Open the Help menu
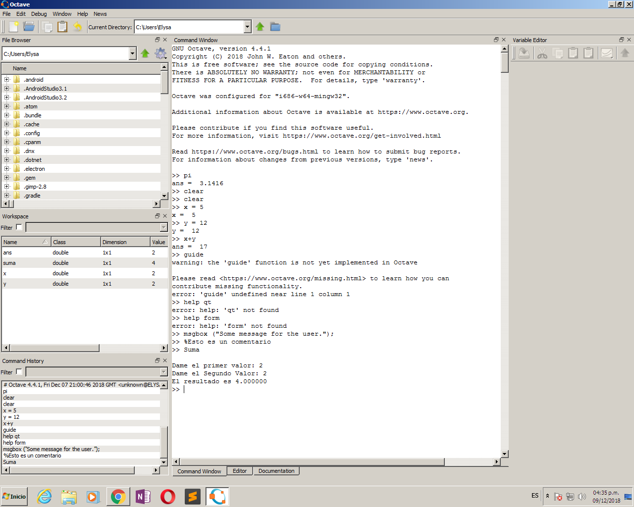The height and width of the screenshot is (507, 634). 82,14
